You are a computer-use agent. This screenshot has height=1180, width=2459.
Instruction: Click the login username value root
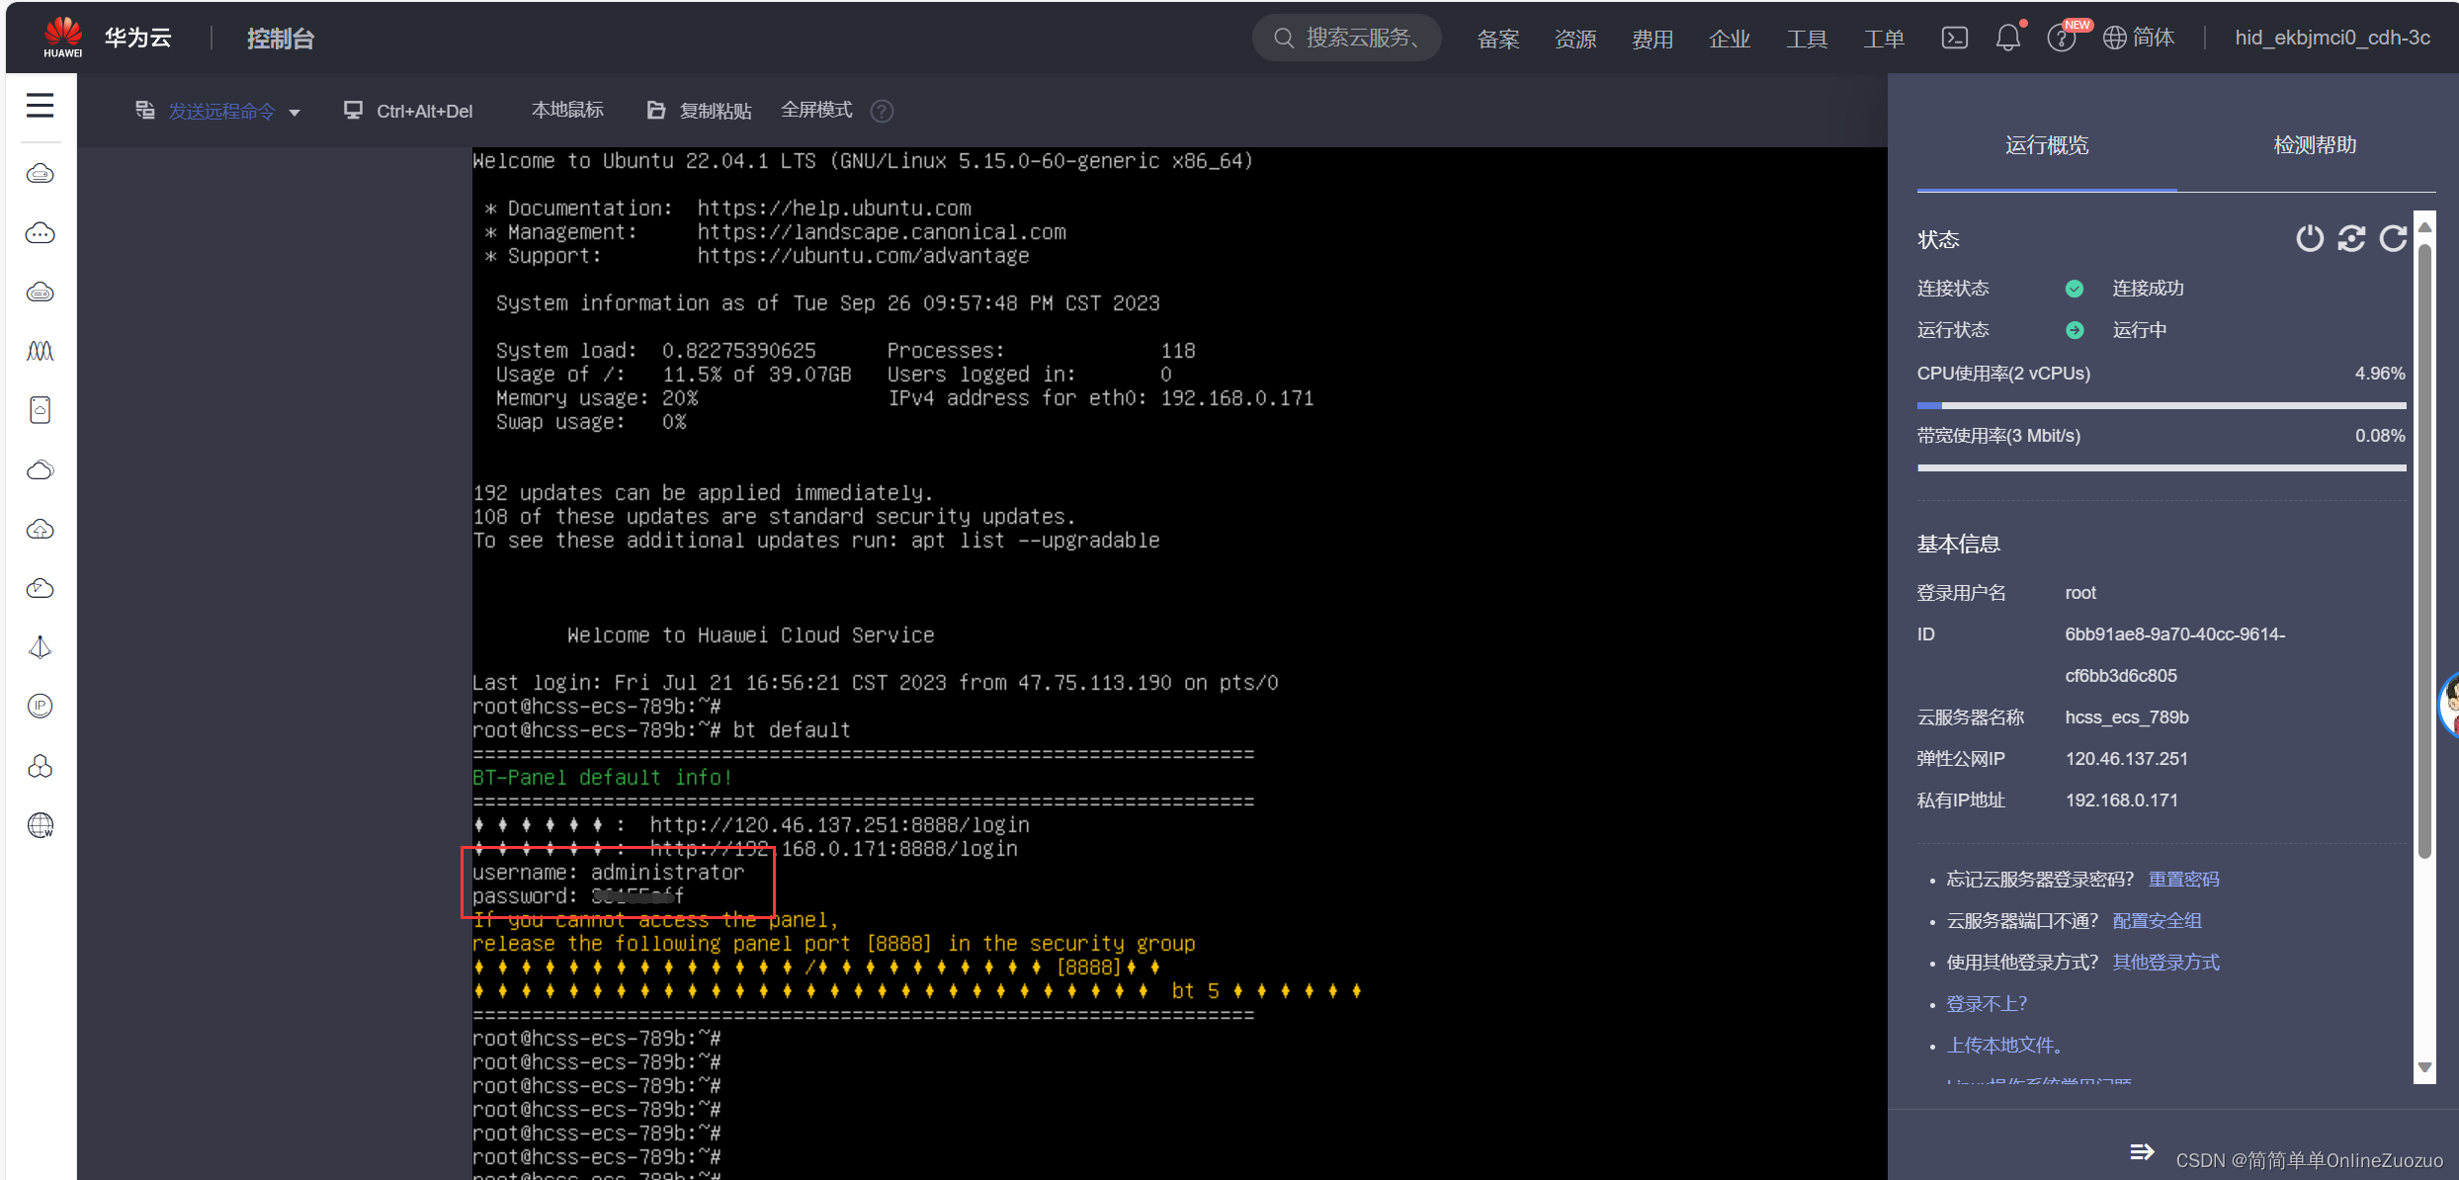pyautogui.click(x=2079, y=593)
